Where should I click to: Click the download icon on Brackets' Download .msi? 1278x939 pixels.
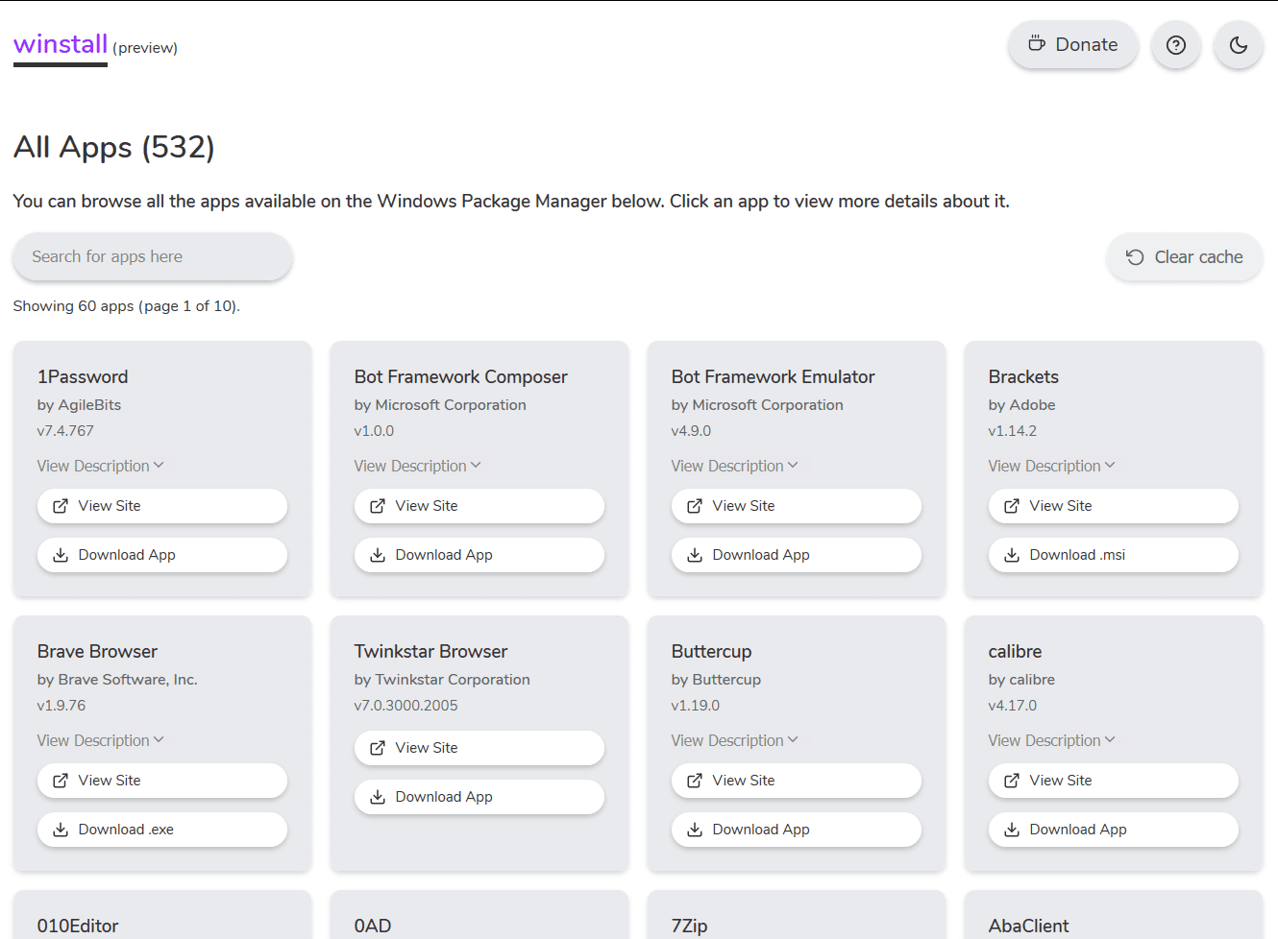click(1011, 555)
